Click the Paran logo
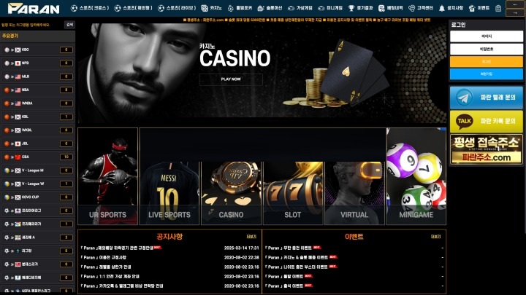The width and height of the screenshot is (526, 295). [34, 9]
